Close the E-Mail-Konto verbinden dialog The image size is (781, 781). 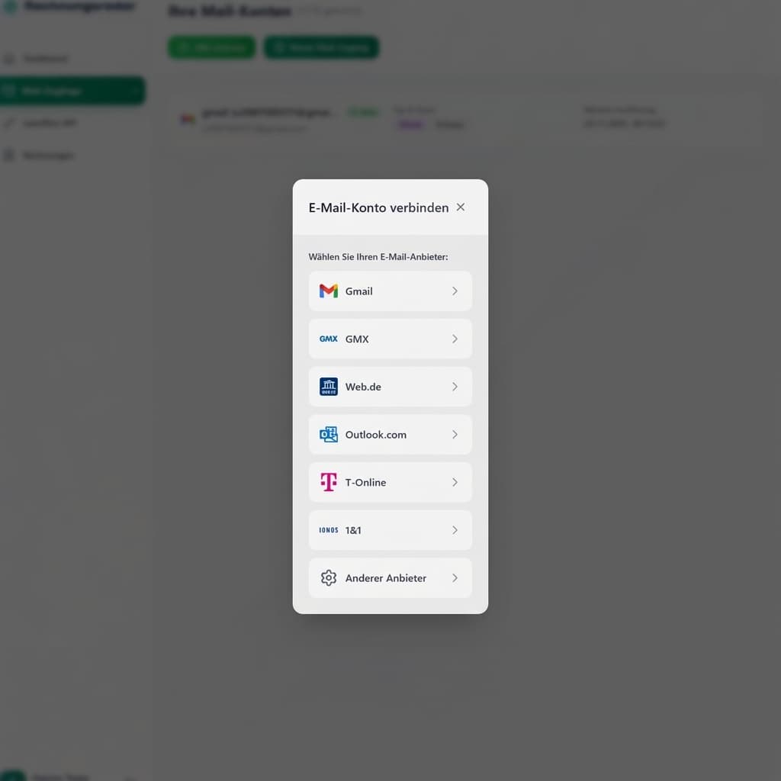pyautogui.click(x=461, y=207)
